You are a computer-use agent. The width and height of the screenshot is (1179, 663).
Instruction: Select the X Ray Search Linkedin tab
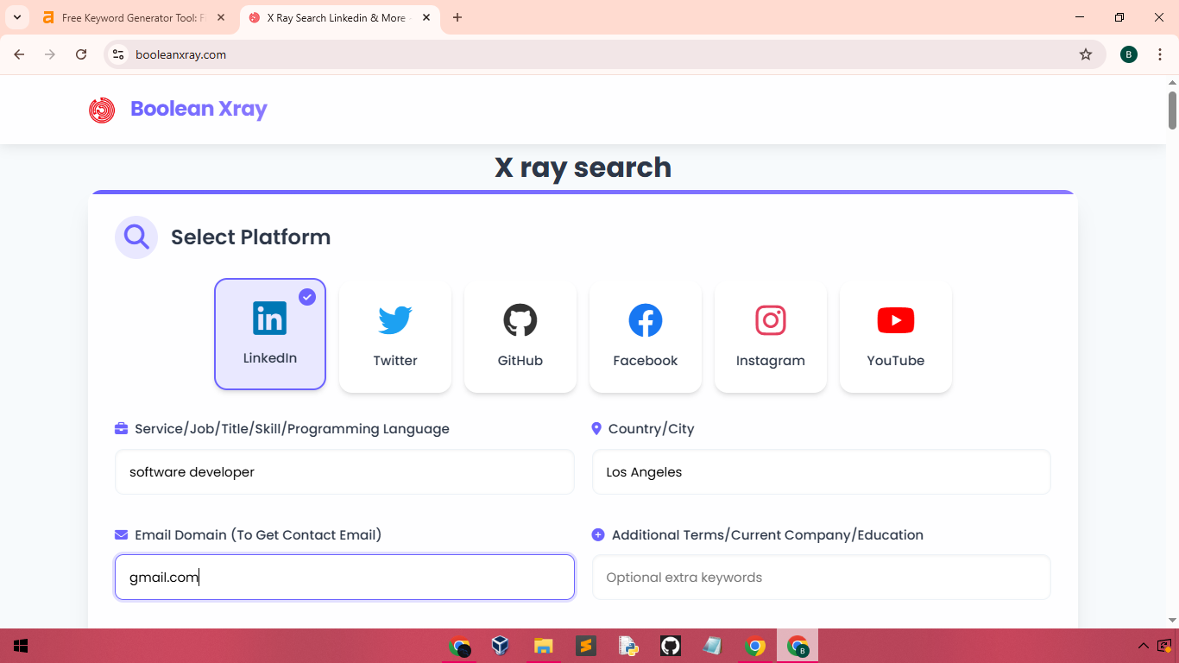pyautogui.click(x=332, y=17)
